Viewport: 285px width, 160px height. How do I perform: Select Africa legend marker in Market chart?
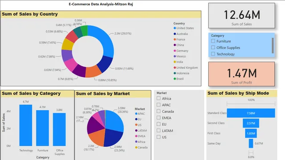click(x=136, y=142)
